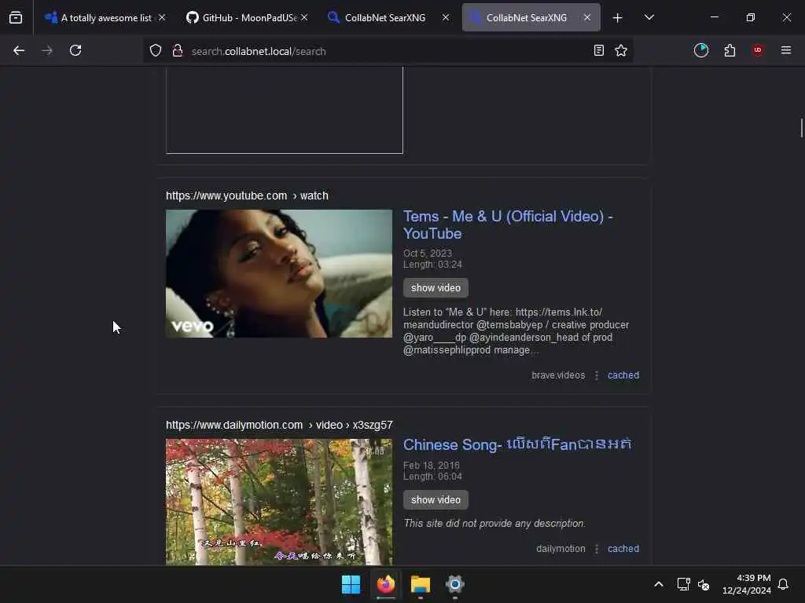Click the youtube.com watch URL text
Viewport: 805px width, 603px height.
(x=247, y=196)
